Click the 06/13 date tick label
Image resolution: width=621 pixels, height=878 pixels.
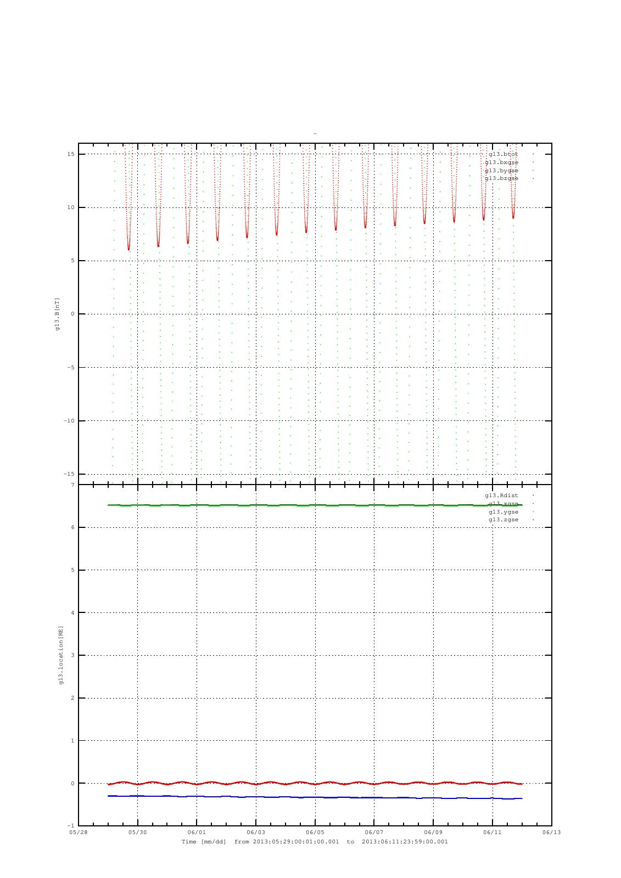tap(552, 832)
